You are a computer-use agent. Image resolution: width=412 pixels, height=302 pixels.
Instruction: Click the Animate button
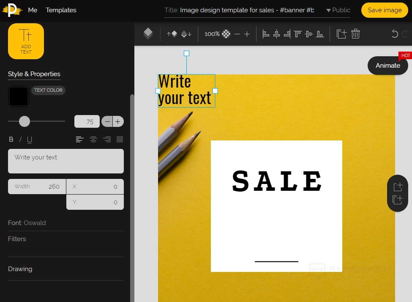click(x=387, y=66)
